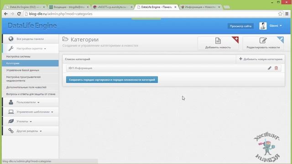This screenshot has width=292, height=164.
Task: Click the ID:1 Информация category row
Action: (173, 68)
